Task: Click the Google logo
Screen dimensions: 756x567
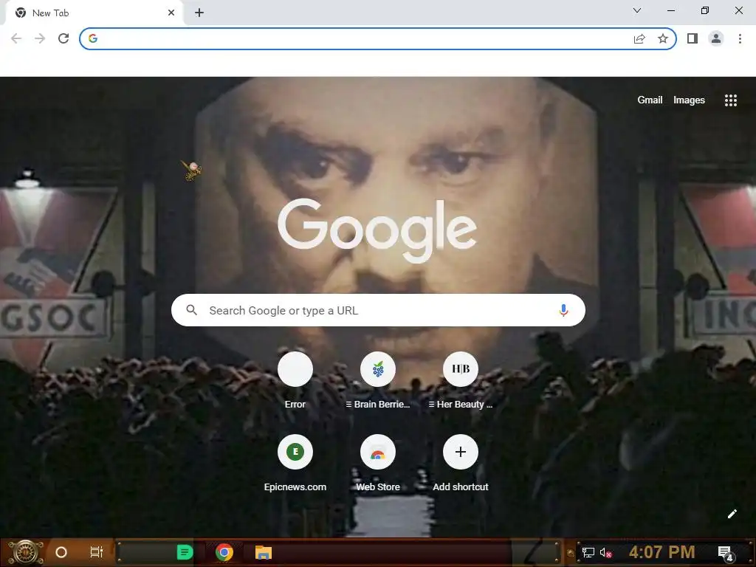Action: (x=377, y=230)
